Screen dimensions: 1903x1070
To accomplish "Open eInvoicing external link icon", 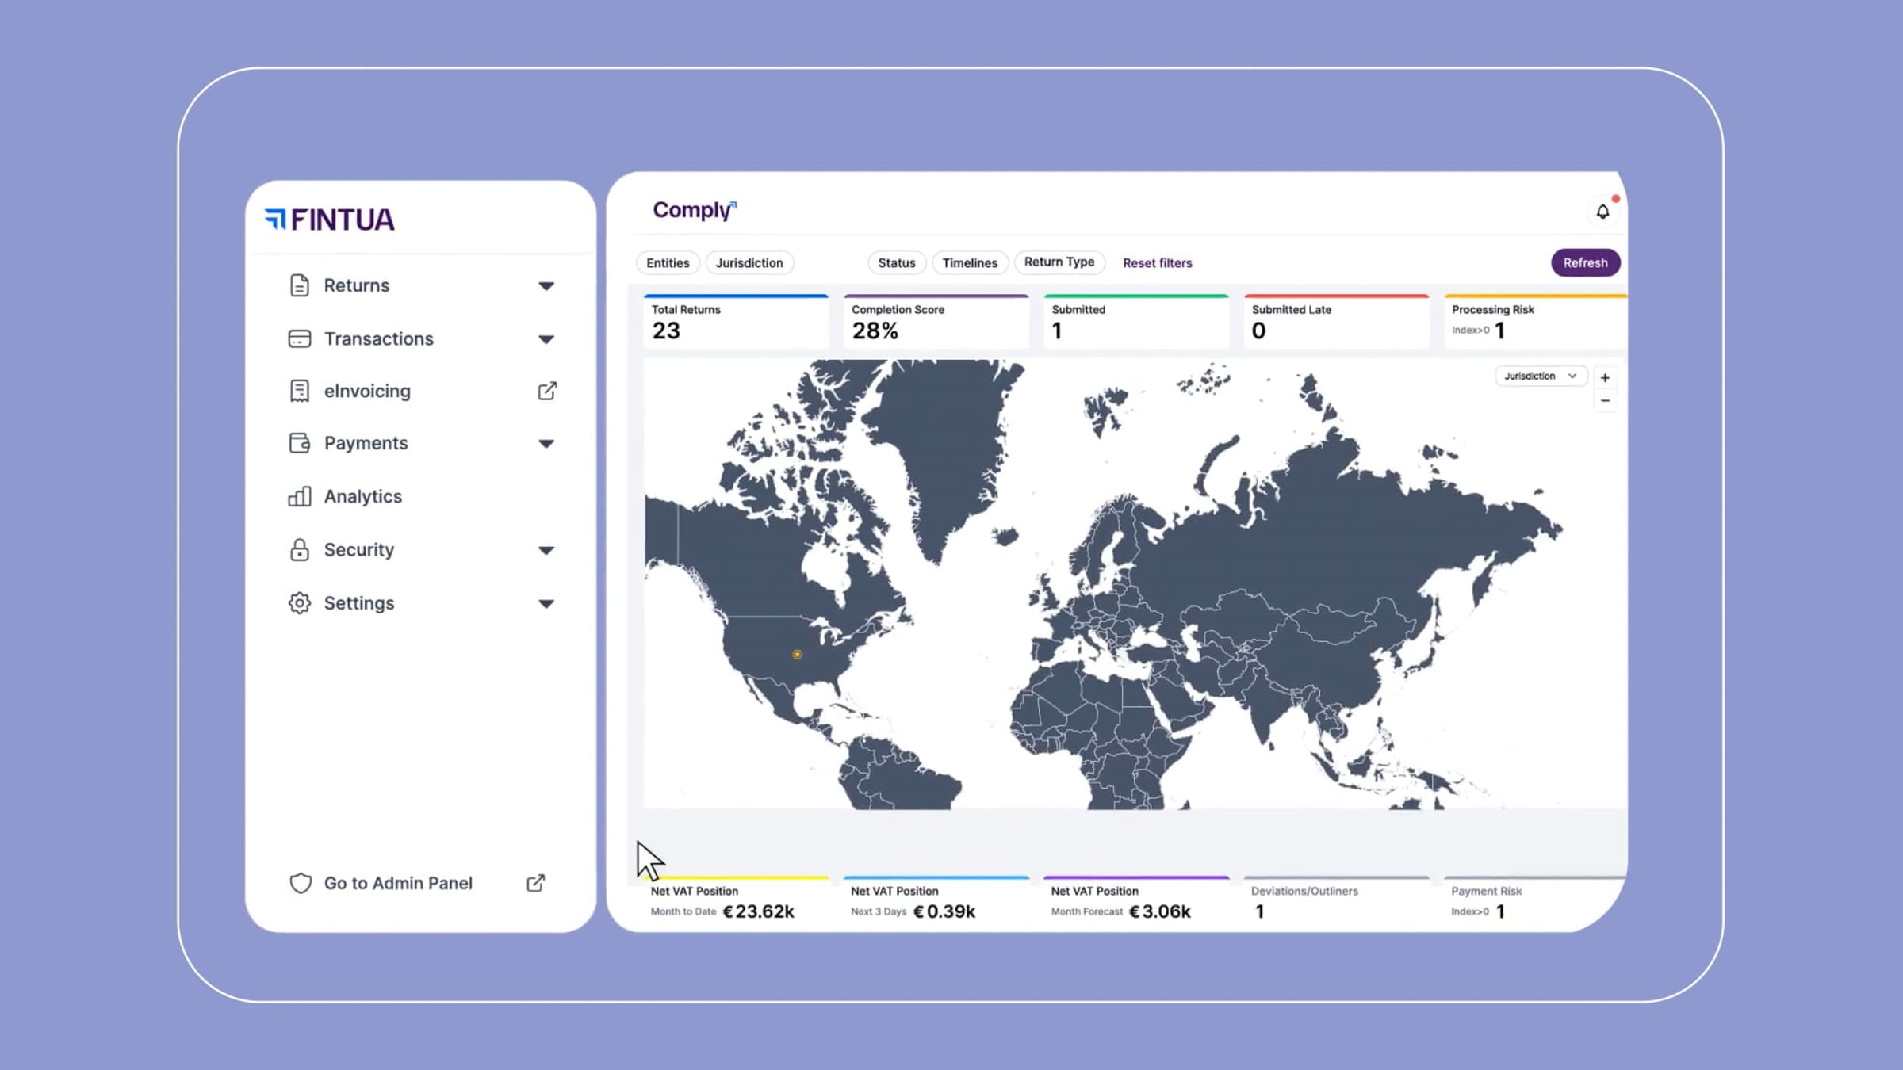I will click(547, 391).
